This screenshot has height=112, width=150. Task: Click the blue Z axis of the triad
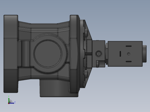coord(12,103)
